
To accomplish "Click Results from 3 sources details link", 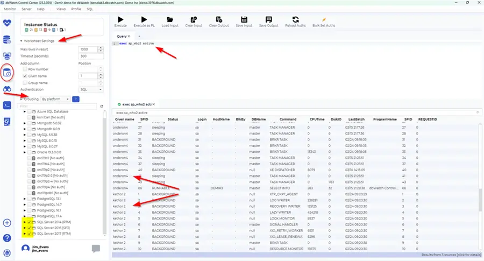I will pyautogui.click(x=451, y=255).
